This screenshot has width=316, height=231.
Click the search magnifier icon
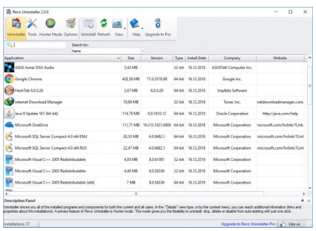click(9, 45)
